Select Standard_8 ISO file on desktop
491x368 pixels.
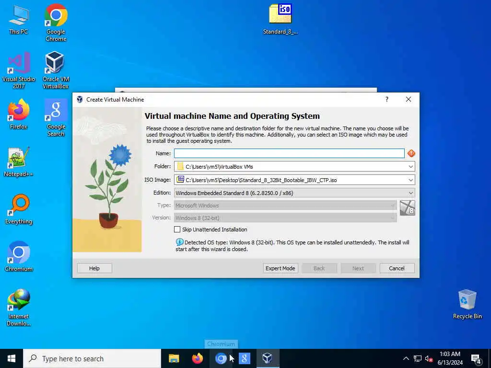click(280, 19)
